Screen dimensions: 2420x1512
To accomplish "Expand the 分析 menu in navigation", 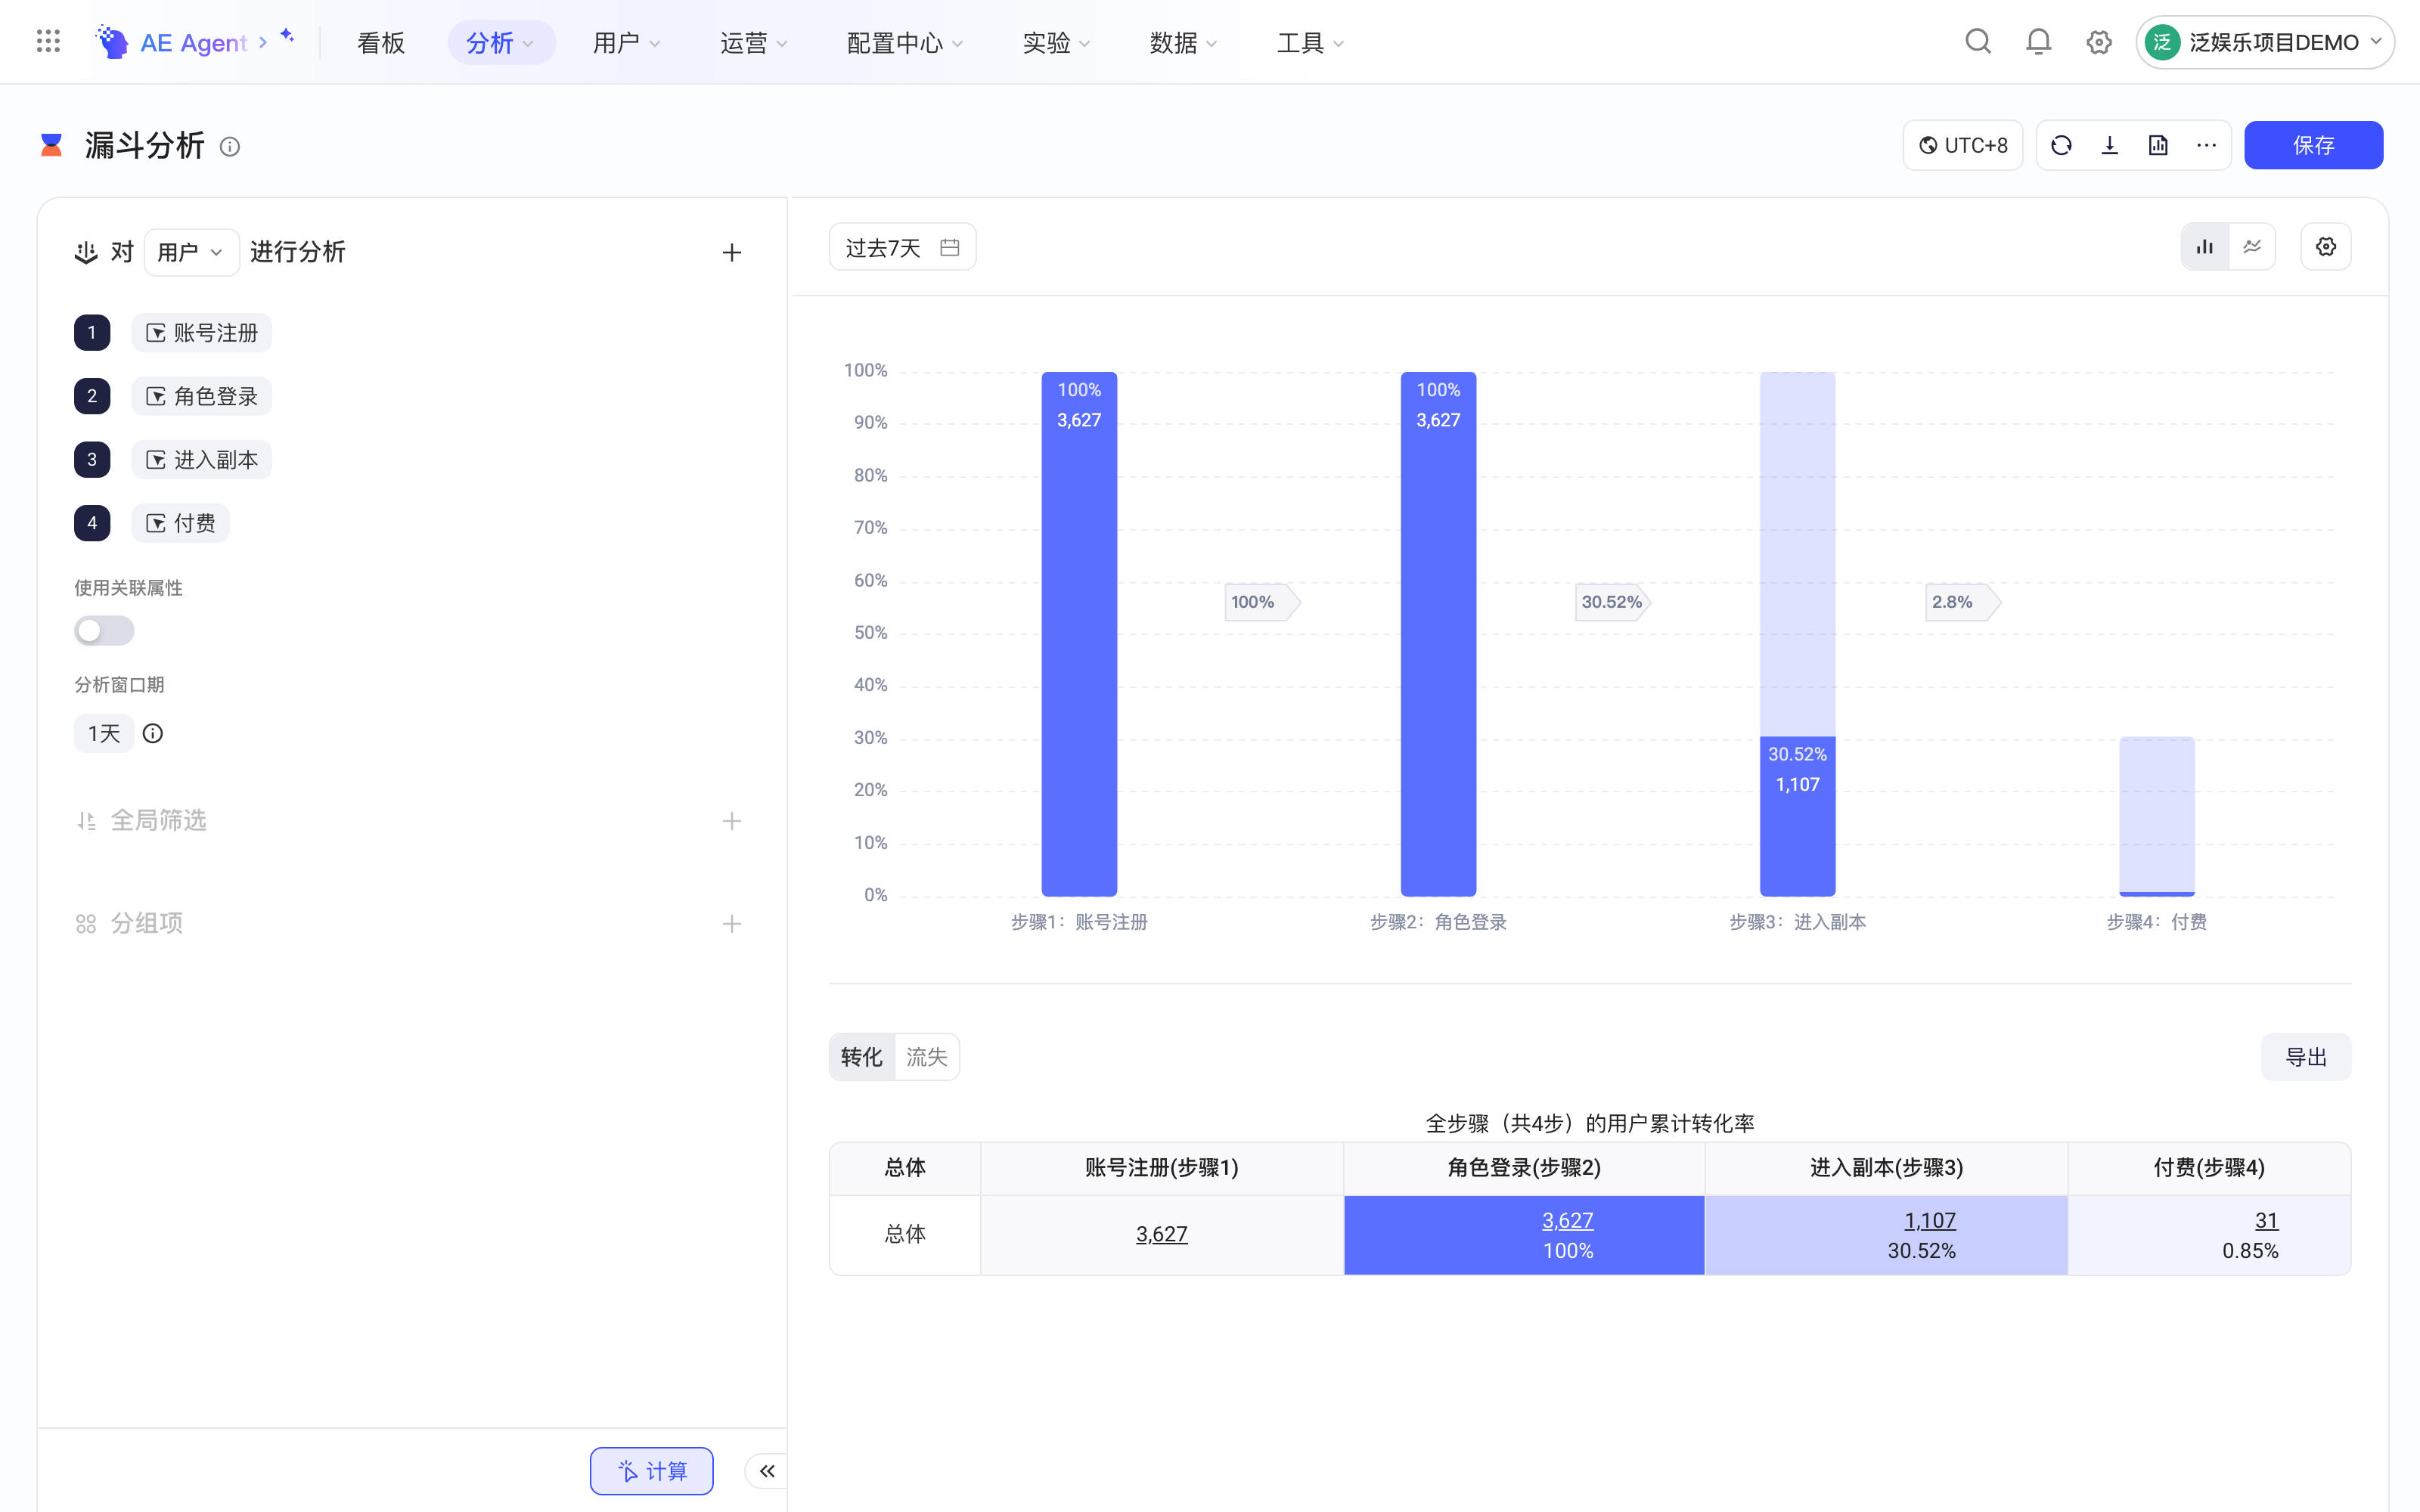I will pos(501,43).
